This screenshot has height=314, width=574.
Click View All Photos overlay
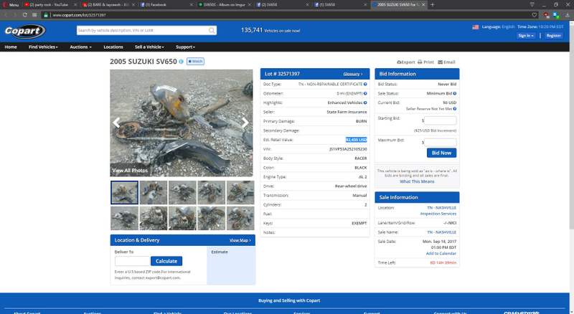[130, 171]
